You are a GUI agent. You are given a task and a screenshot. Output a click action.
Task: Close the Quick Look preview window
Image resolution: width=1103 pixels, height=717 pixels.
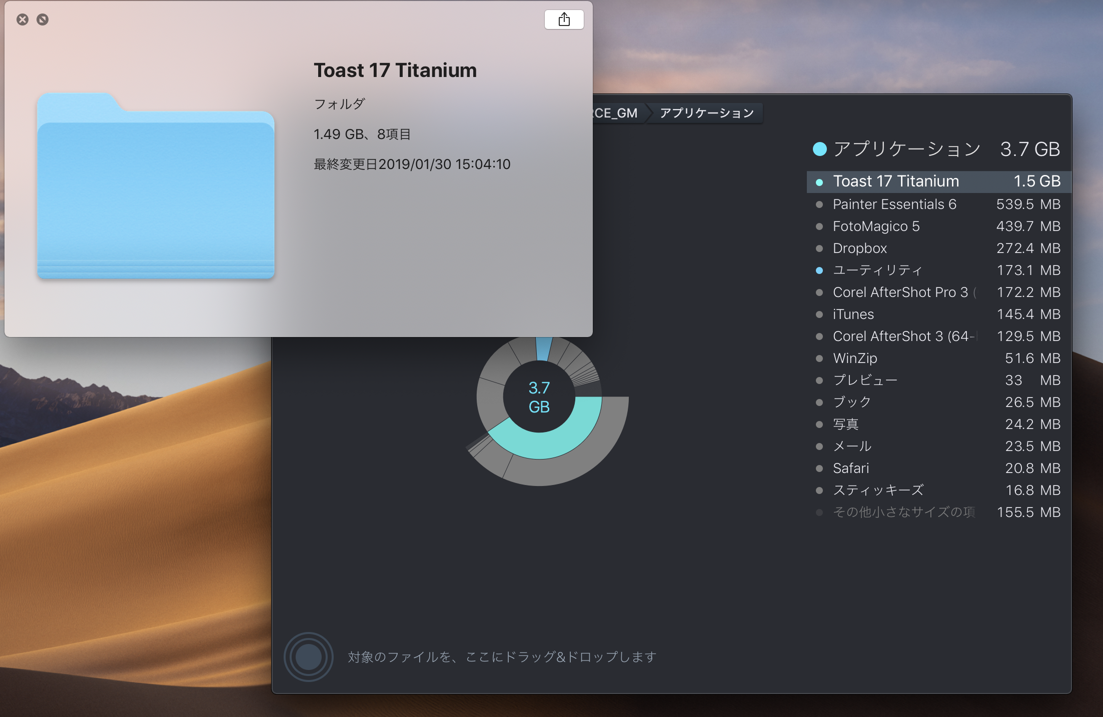pyautogui.click(x=23, y=19)
